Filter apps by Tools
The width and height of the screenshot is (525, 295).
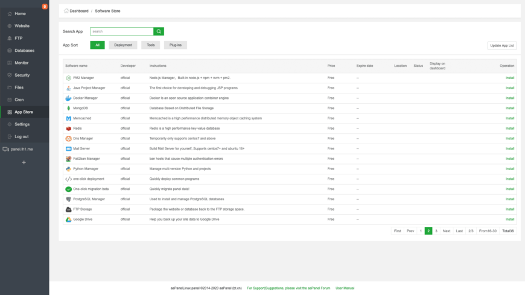(x=151, y=45)
